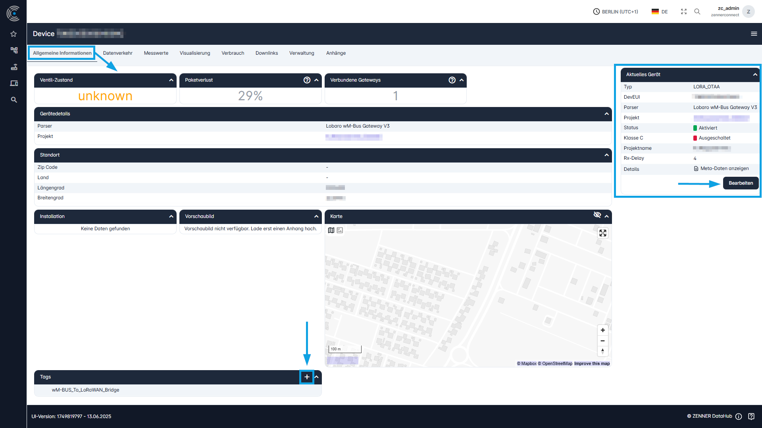Select the network topology icon in the sidebar

tap(13, 50)
